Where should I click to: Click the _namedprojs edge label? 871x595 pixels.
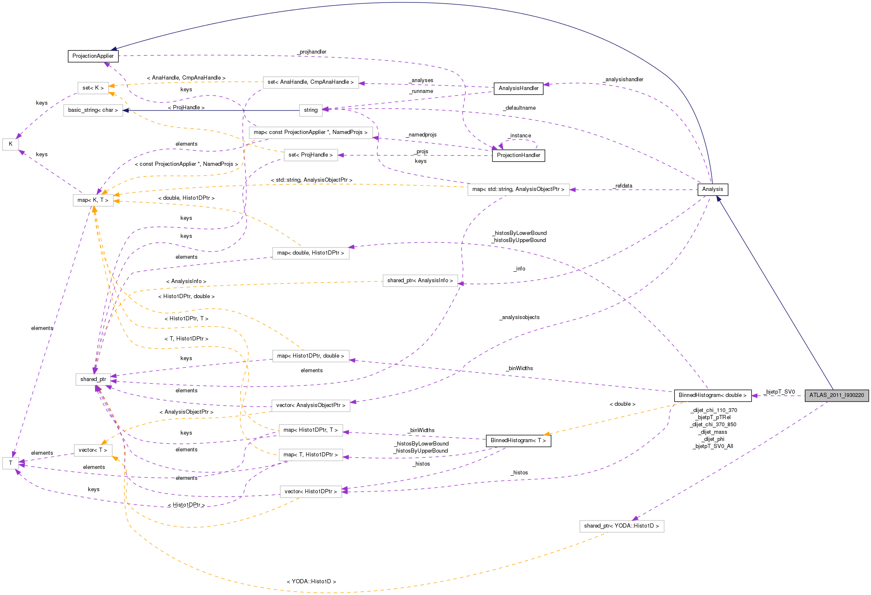click(x=421, y=135)
